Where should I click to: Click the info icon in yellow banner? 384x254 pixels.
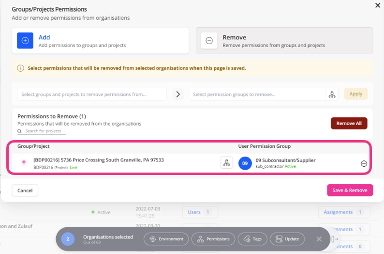point(21,68)
